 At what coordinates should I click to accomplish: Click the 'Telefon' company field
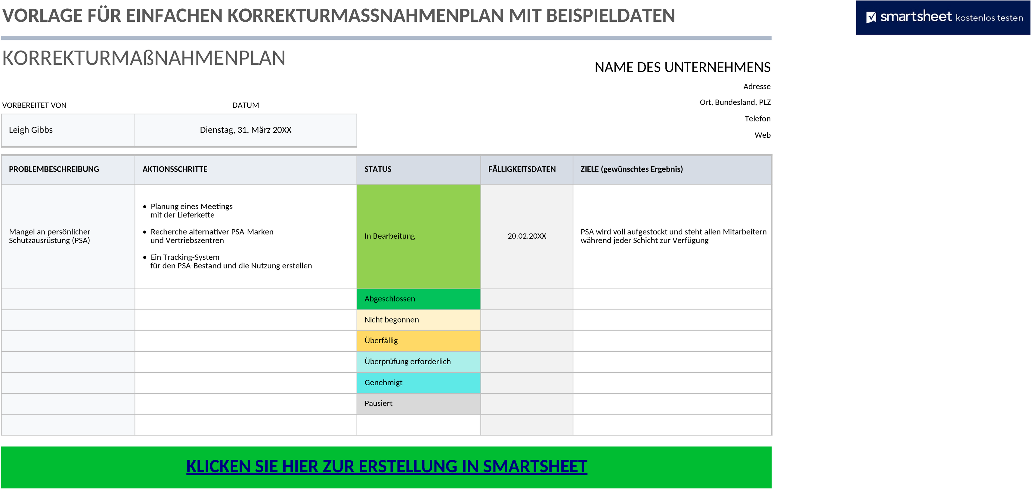[758, 119]
